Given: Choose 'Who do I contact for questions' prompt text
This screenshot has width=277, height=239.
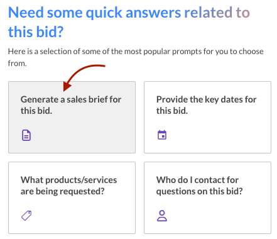Looking at the screenshot, I should click(x=199, y=186).
